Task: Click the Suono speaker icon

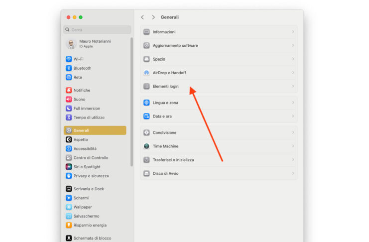Action: (69, 100)
